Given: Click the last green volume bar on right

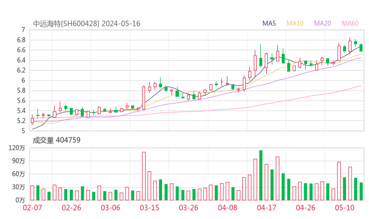Looking at the screenshot, I should (361, 191).
